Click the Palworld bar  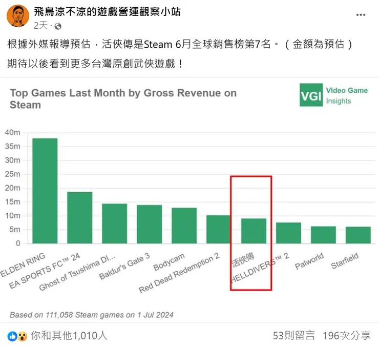tap(323, 235)
